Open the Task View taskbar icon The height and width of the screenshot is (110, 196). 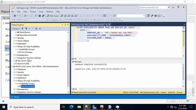pos(64,107)
